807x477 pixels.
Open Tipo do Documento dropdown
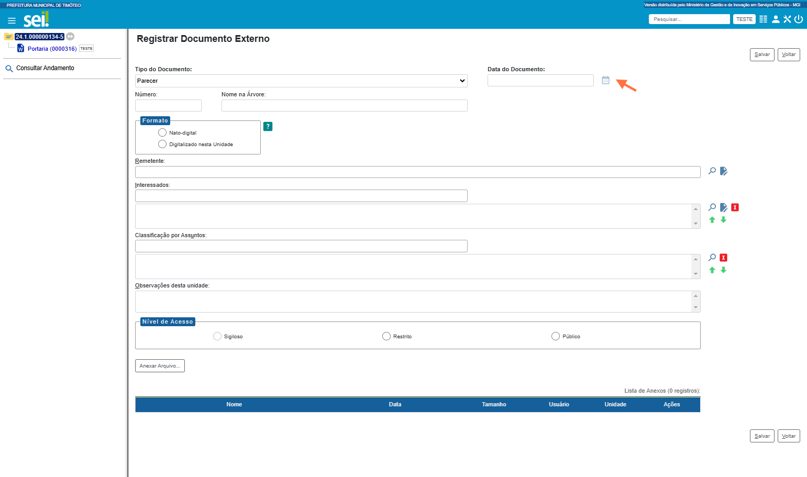pos(301,81)
